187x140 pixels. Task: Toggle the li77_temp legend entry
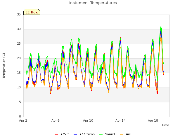(84, 134)
